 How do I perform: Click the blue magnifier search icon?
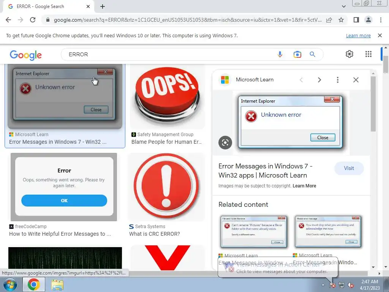(x=312, y=54)
